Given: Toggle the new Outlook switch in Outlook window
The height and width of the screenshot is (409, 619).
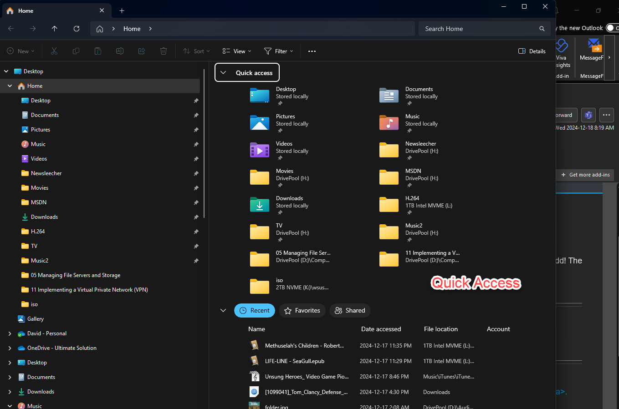Looking at the screenshot, I should pyautogui.click(x=613, y=28).
